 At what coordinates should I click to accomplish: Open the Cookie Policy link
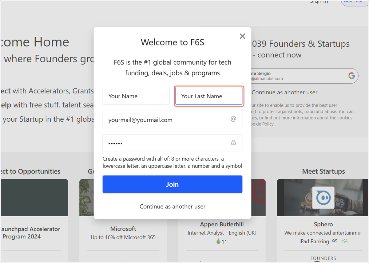coord(262,124)
